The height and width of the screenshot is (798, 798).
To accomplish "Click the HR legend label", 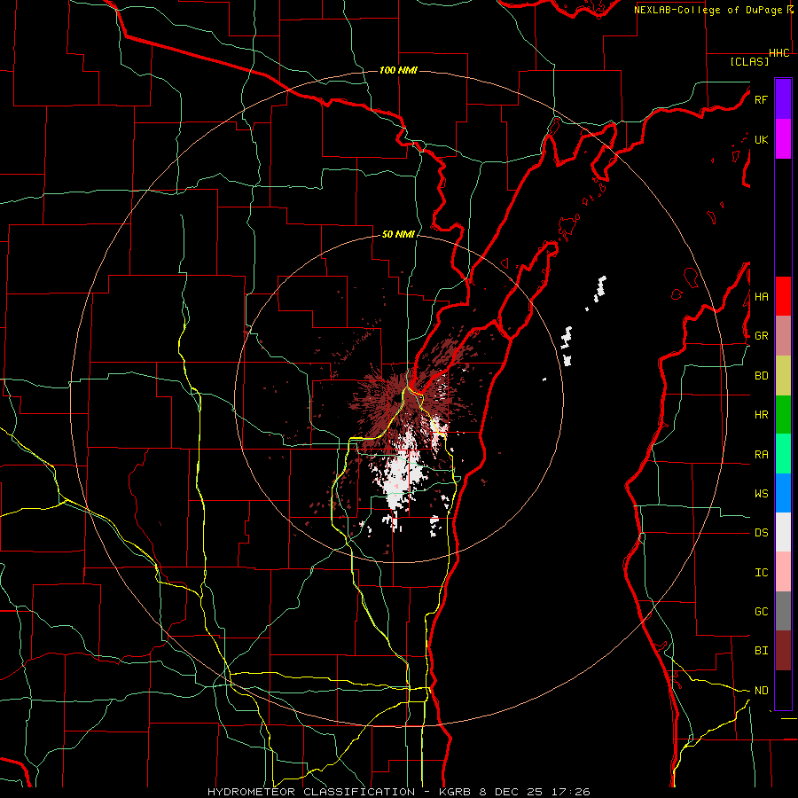I will [761, 415].
